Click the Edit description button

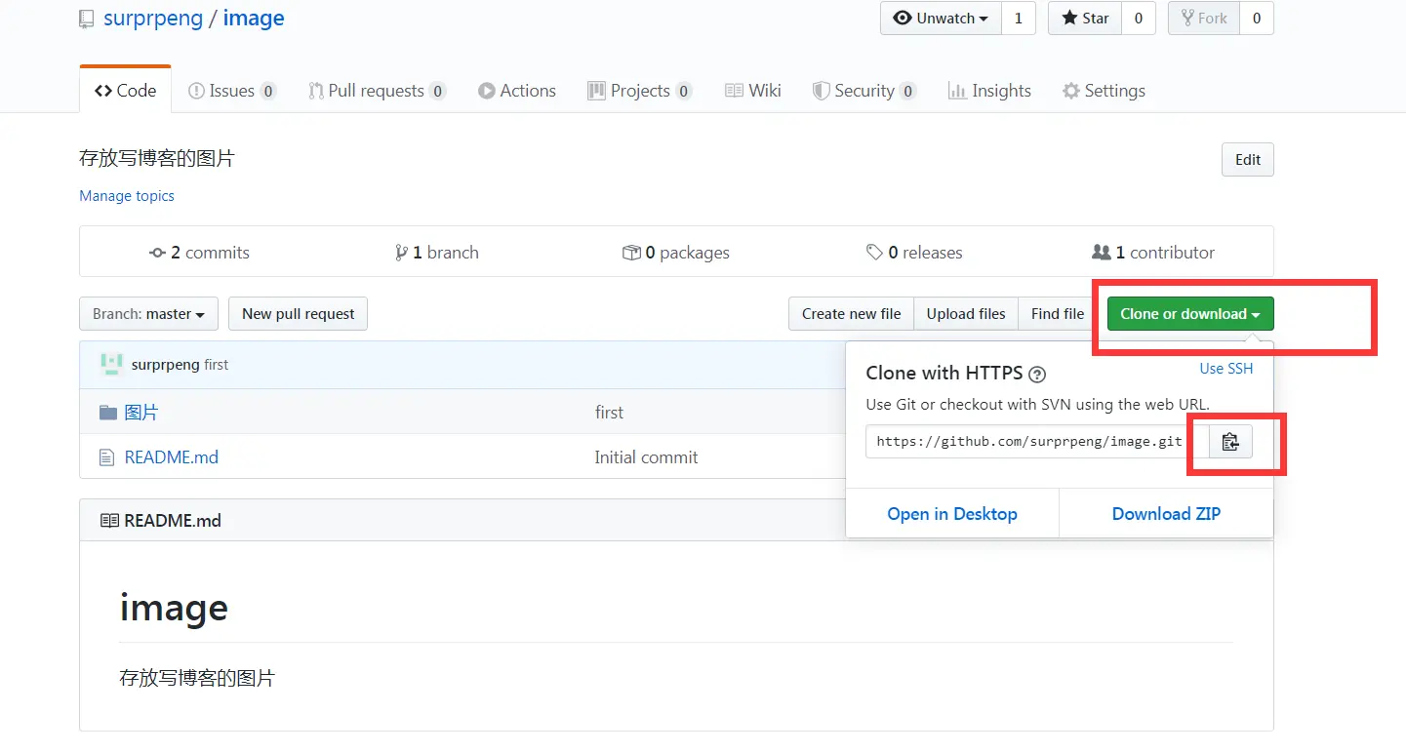click(1248, 160)
